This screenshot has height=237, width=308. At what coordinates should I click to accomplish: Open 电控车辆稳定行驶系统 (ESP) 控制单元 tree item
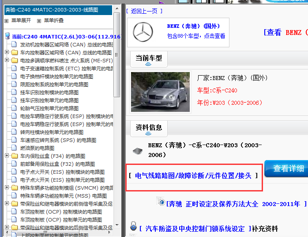click(x=66, y=124)
